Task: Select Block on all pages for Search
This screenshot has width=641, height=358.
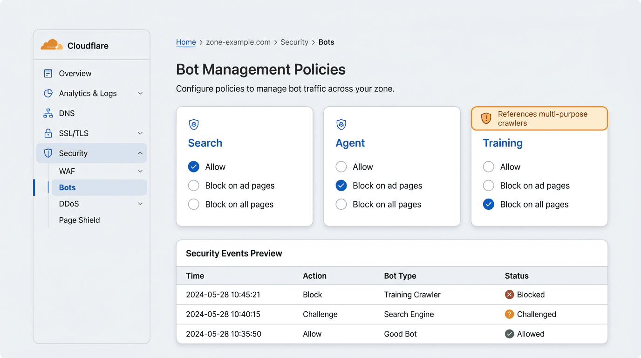Action: click(194, 204)
